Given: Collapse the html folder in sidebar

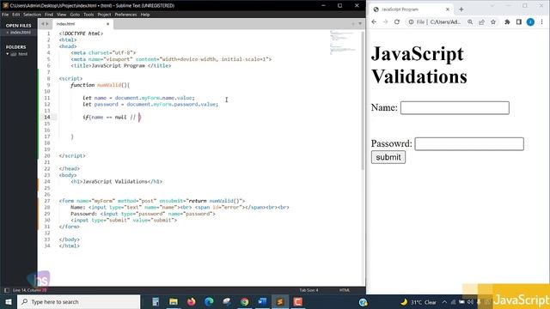Looking at the screenshot, I should 8,54.
